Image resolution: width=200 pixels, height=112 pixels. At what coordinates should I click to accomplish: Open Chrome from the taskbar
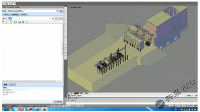point(10,109)
